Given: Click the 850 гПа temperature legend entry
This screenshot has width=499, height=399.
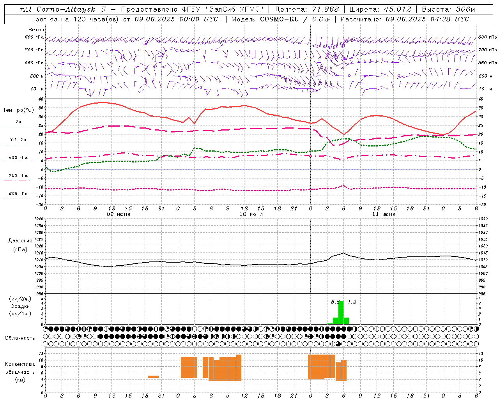Looking at the screenshot, I should click(x=18, y=158).
